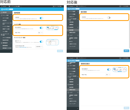Click the hyperlink under 注文内の商品並び順
Viewport: 130px width, 110px height.
coord(23,47)
